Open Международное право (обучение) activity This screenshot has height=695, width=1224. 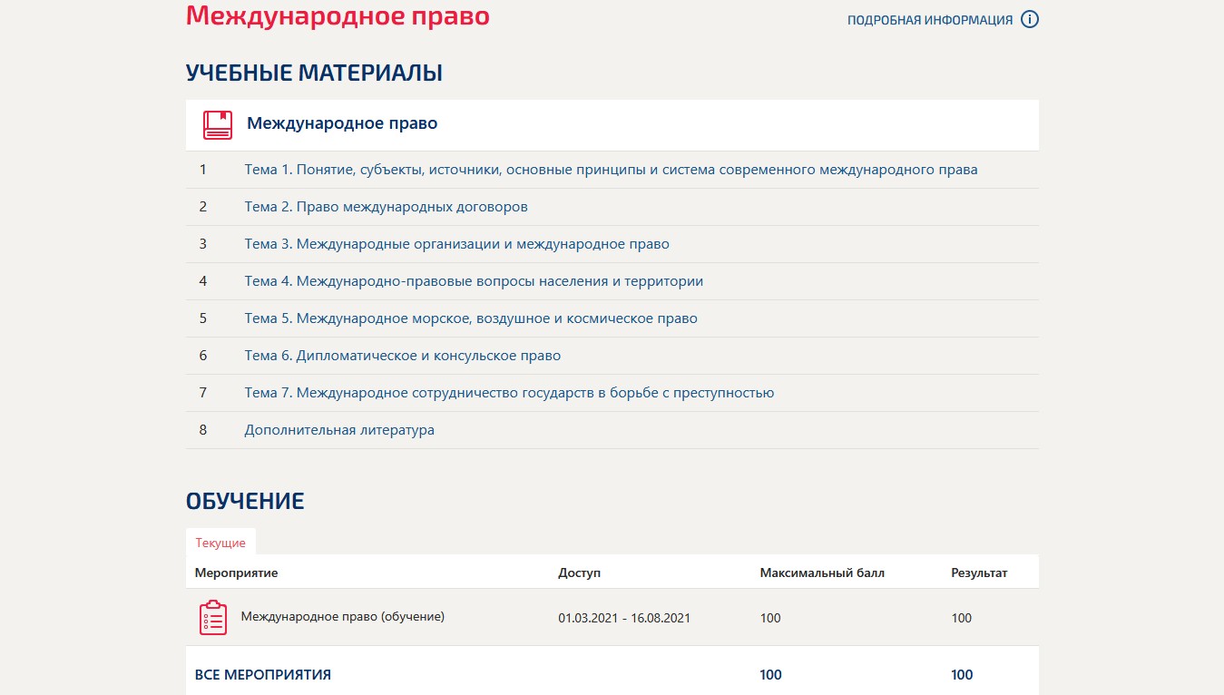tap(342, 617)
